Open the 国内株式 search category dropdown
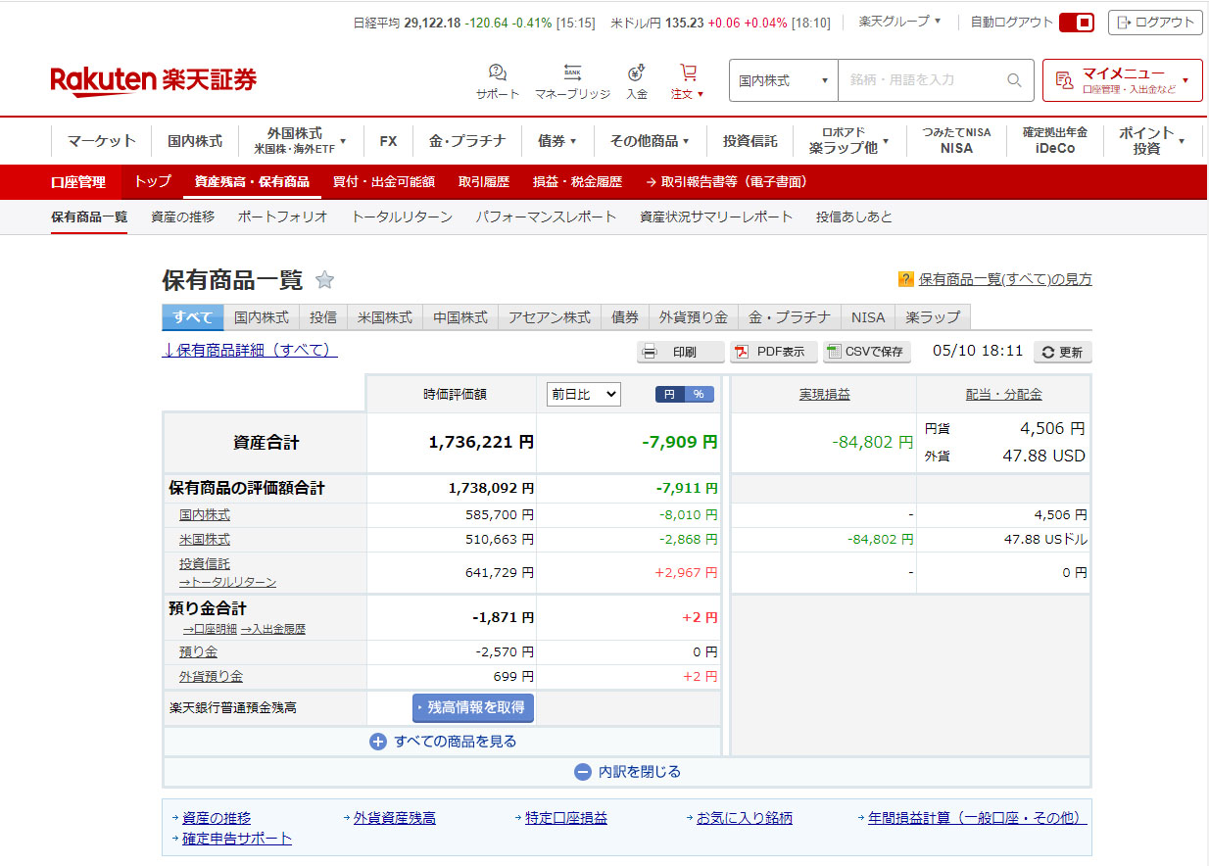 (x=783, y=80)
